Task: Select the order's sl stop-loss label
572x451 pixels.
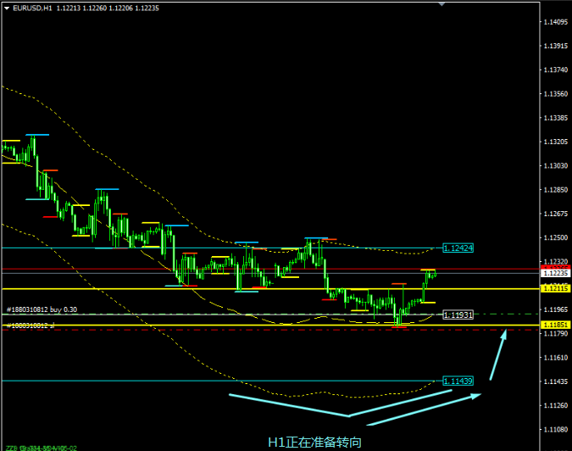Action: click(30, 326)
